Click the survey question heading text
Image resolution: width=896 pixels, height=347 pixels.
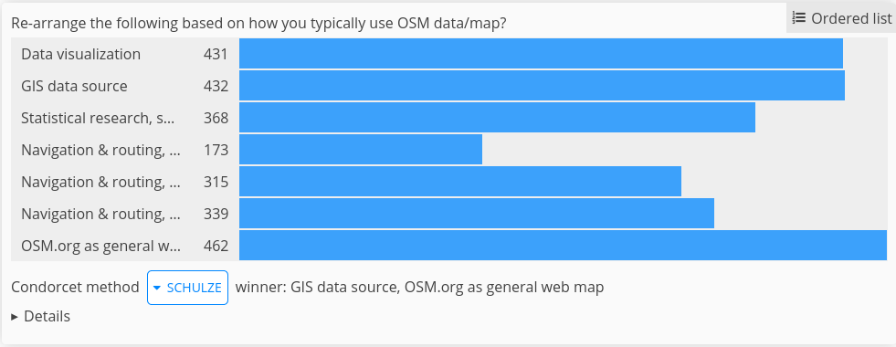[x=258, y=24]
